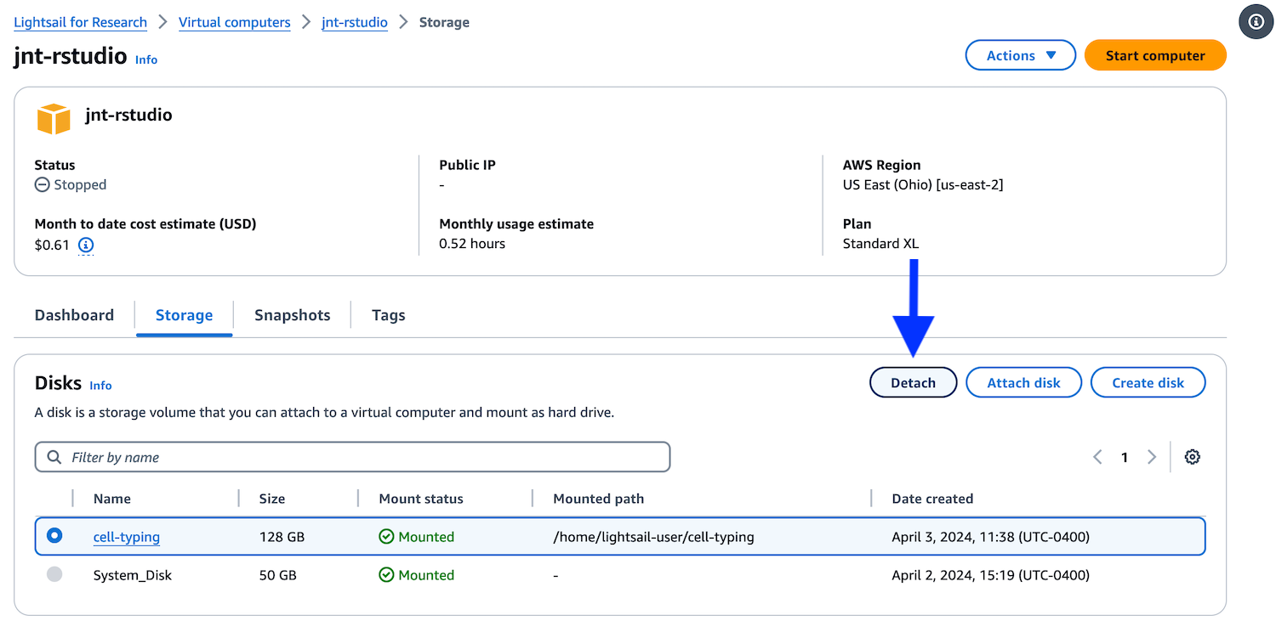The width and height of the screenshot is (1276, 632).
Task: Click the cost estimate info icon
Action: (86, 245)
